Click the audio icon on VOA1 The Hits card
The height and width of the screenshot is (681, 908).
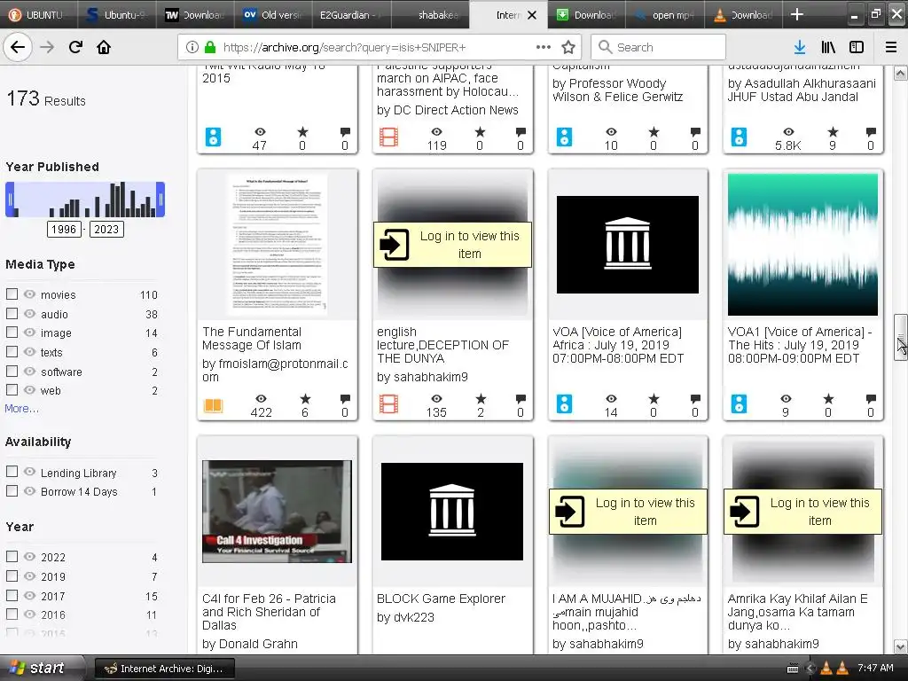coord(739,403)
